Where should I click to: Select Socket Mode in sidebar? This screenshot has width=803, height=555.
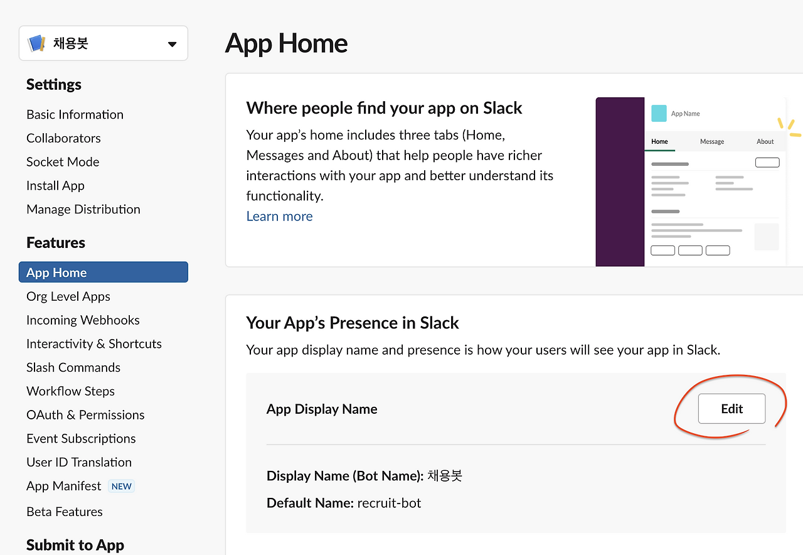63,162
